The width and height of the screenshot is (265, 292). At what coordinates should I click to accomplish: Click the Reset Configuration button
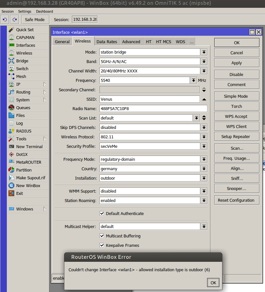pyautogui.click(x=237, y=200)
